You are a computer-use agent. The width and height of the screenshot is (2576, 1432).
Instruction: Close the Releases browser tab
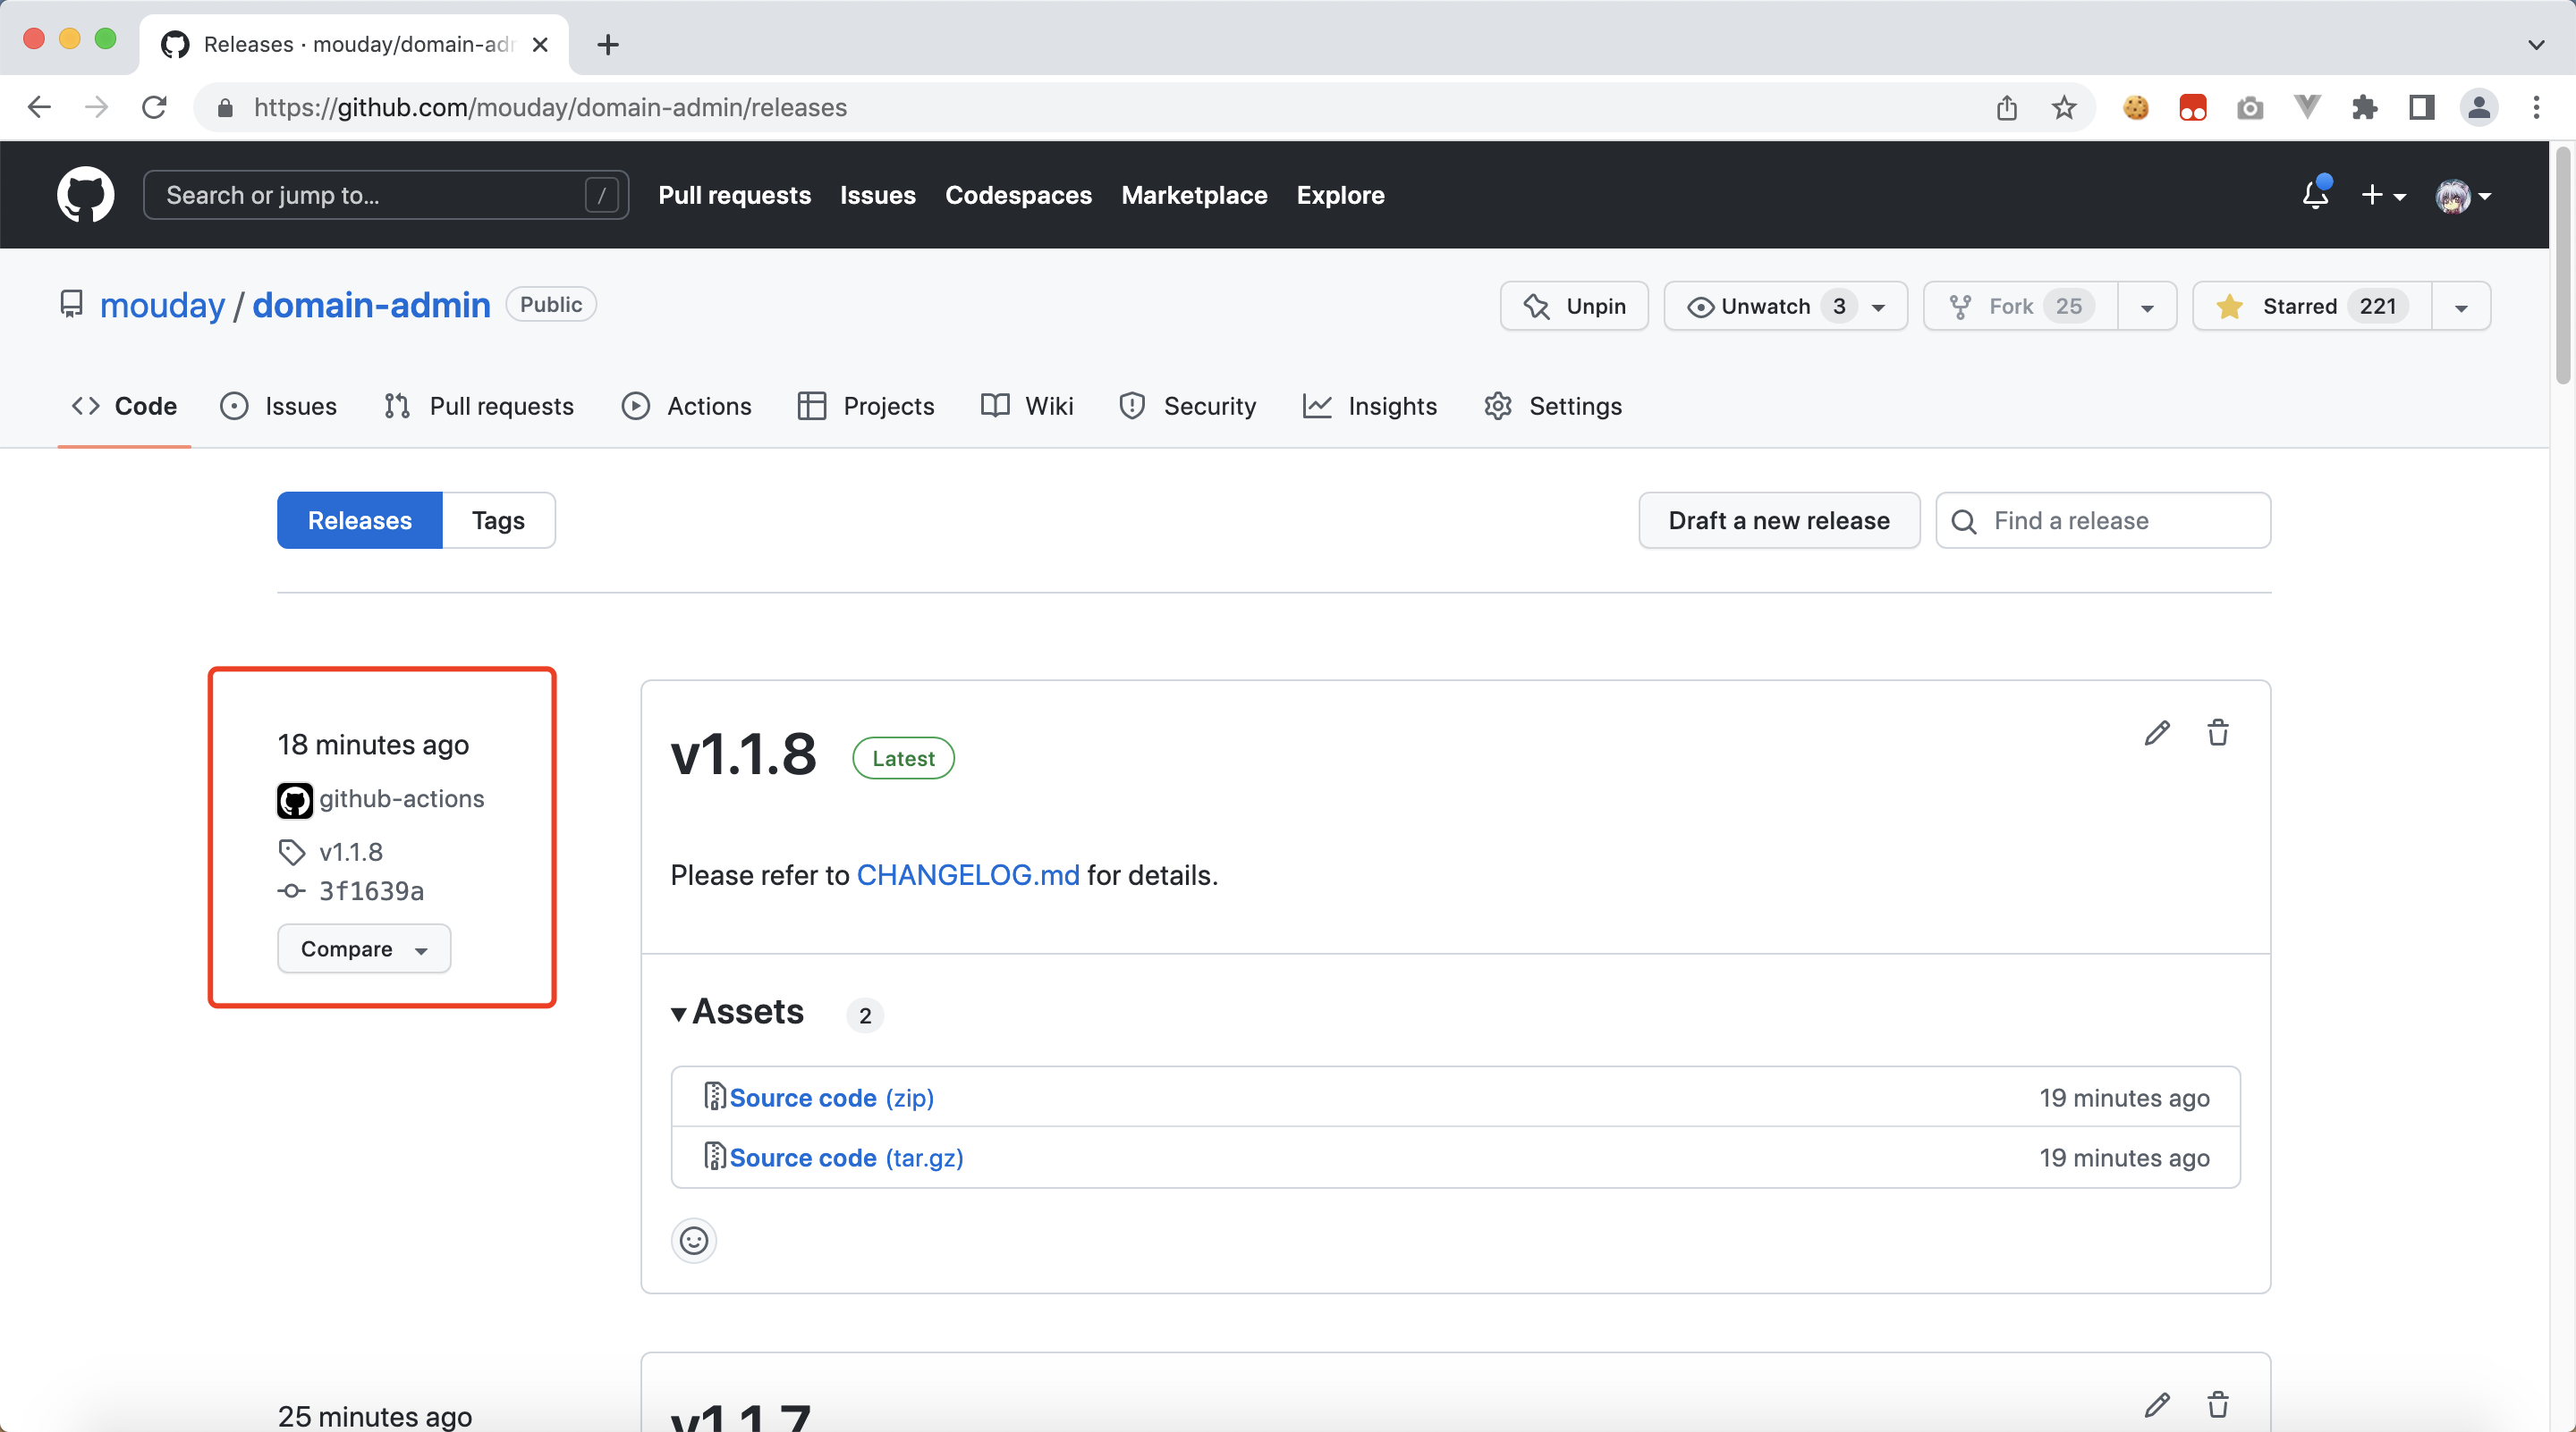(540, 45)
